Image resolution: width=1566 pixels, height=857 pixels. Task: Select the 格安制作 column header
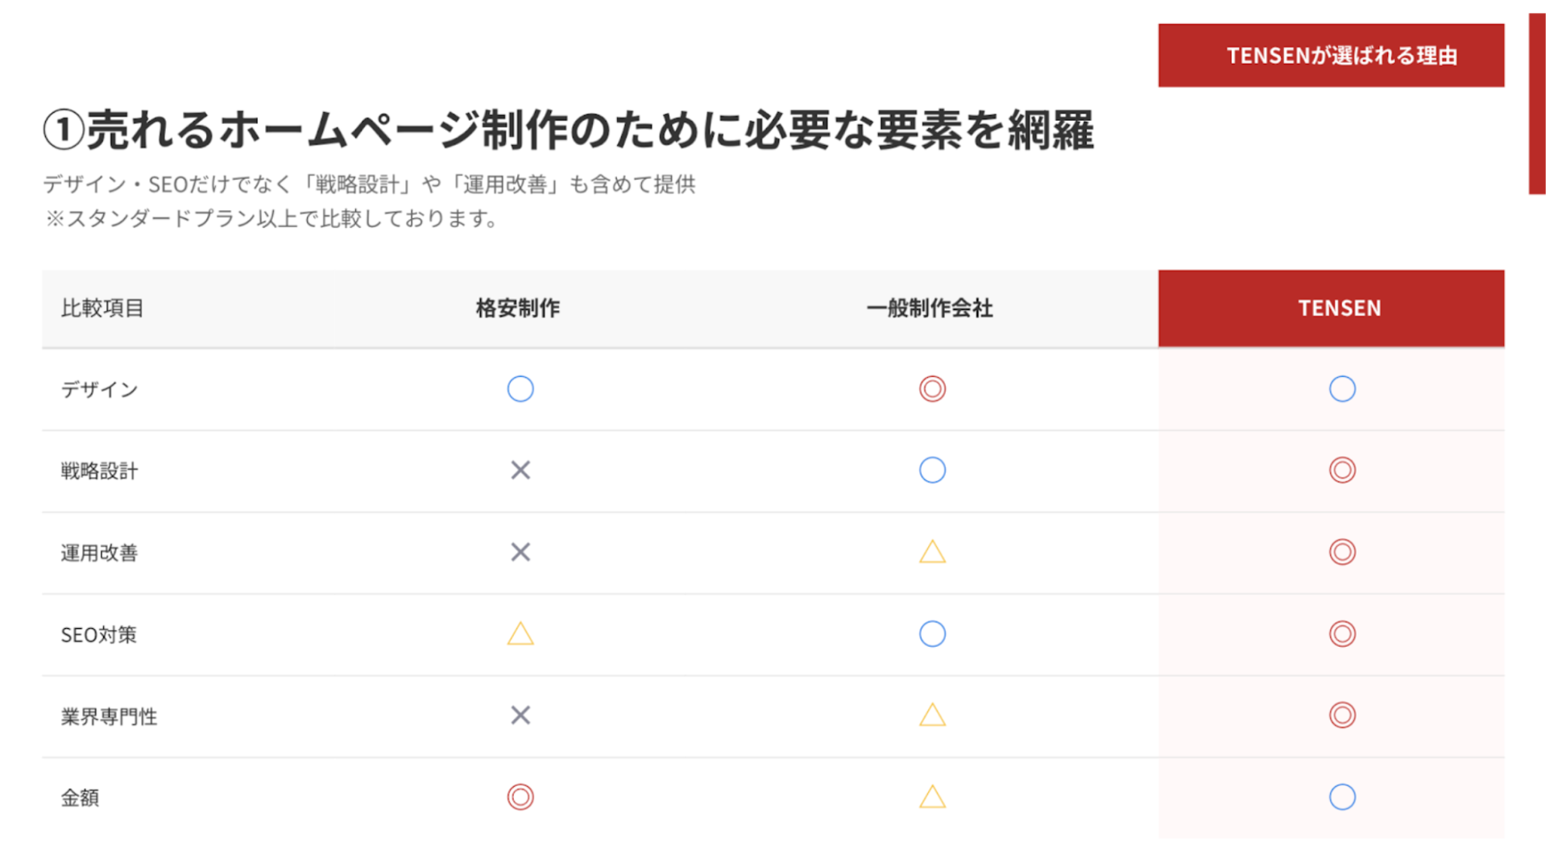click(517, 308)
